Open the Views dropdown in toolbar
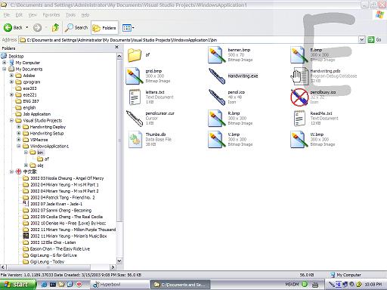The height and width of the screenshot is (290, 387). tap(128, 28)
